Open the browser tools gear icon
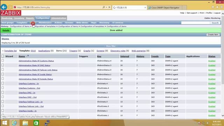The height and width of the screenshot is (126, 224). (222, 7)
